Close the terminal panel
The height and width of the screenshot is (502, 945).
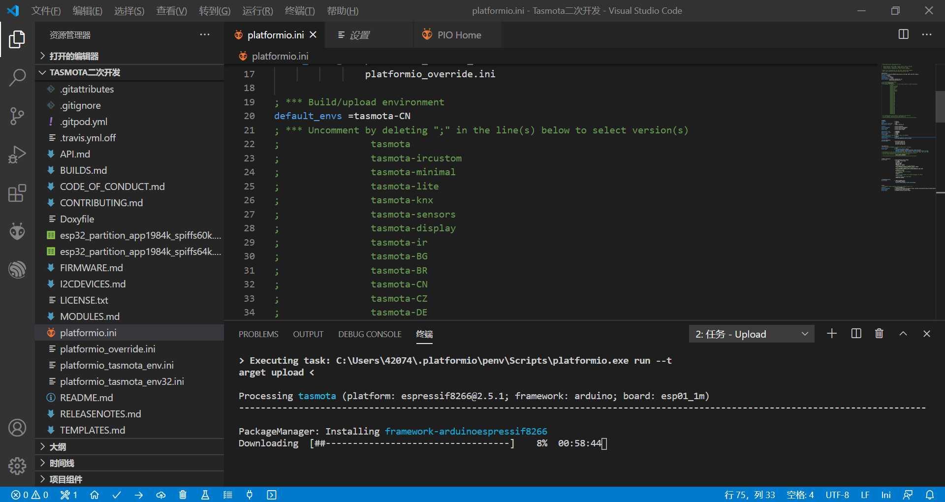tap(927, 334)
